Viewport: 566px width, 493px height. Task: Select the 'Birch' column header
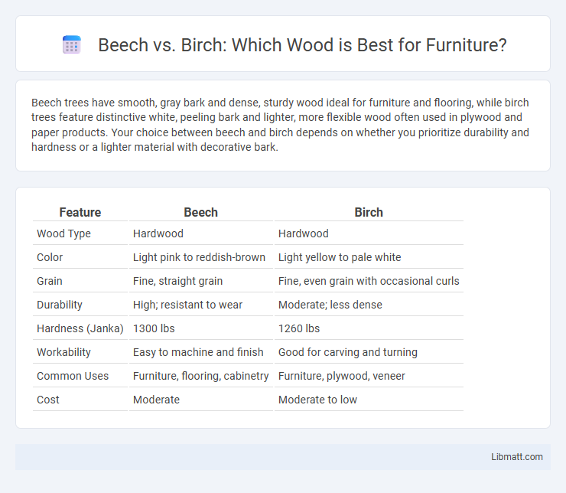[x=369, y=212]
